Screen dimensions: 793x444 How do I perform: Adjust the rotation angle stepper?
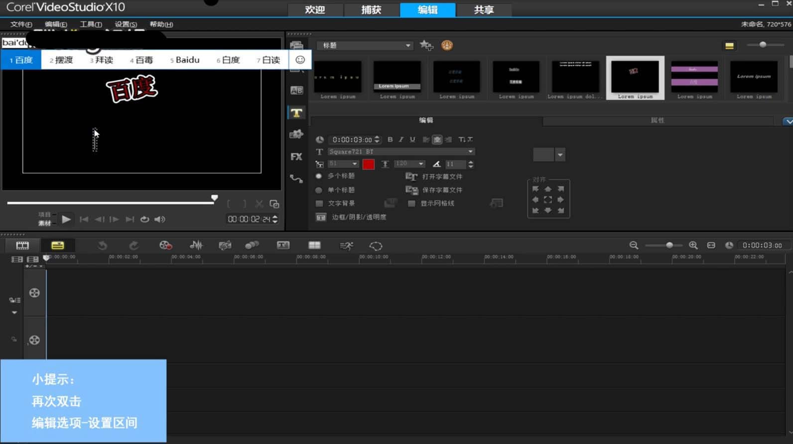point(471,164)
